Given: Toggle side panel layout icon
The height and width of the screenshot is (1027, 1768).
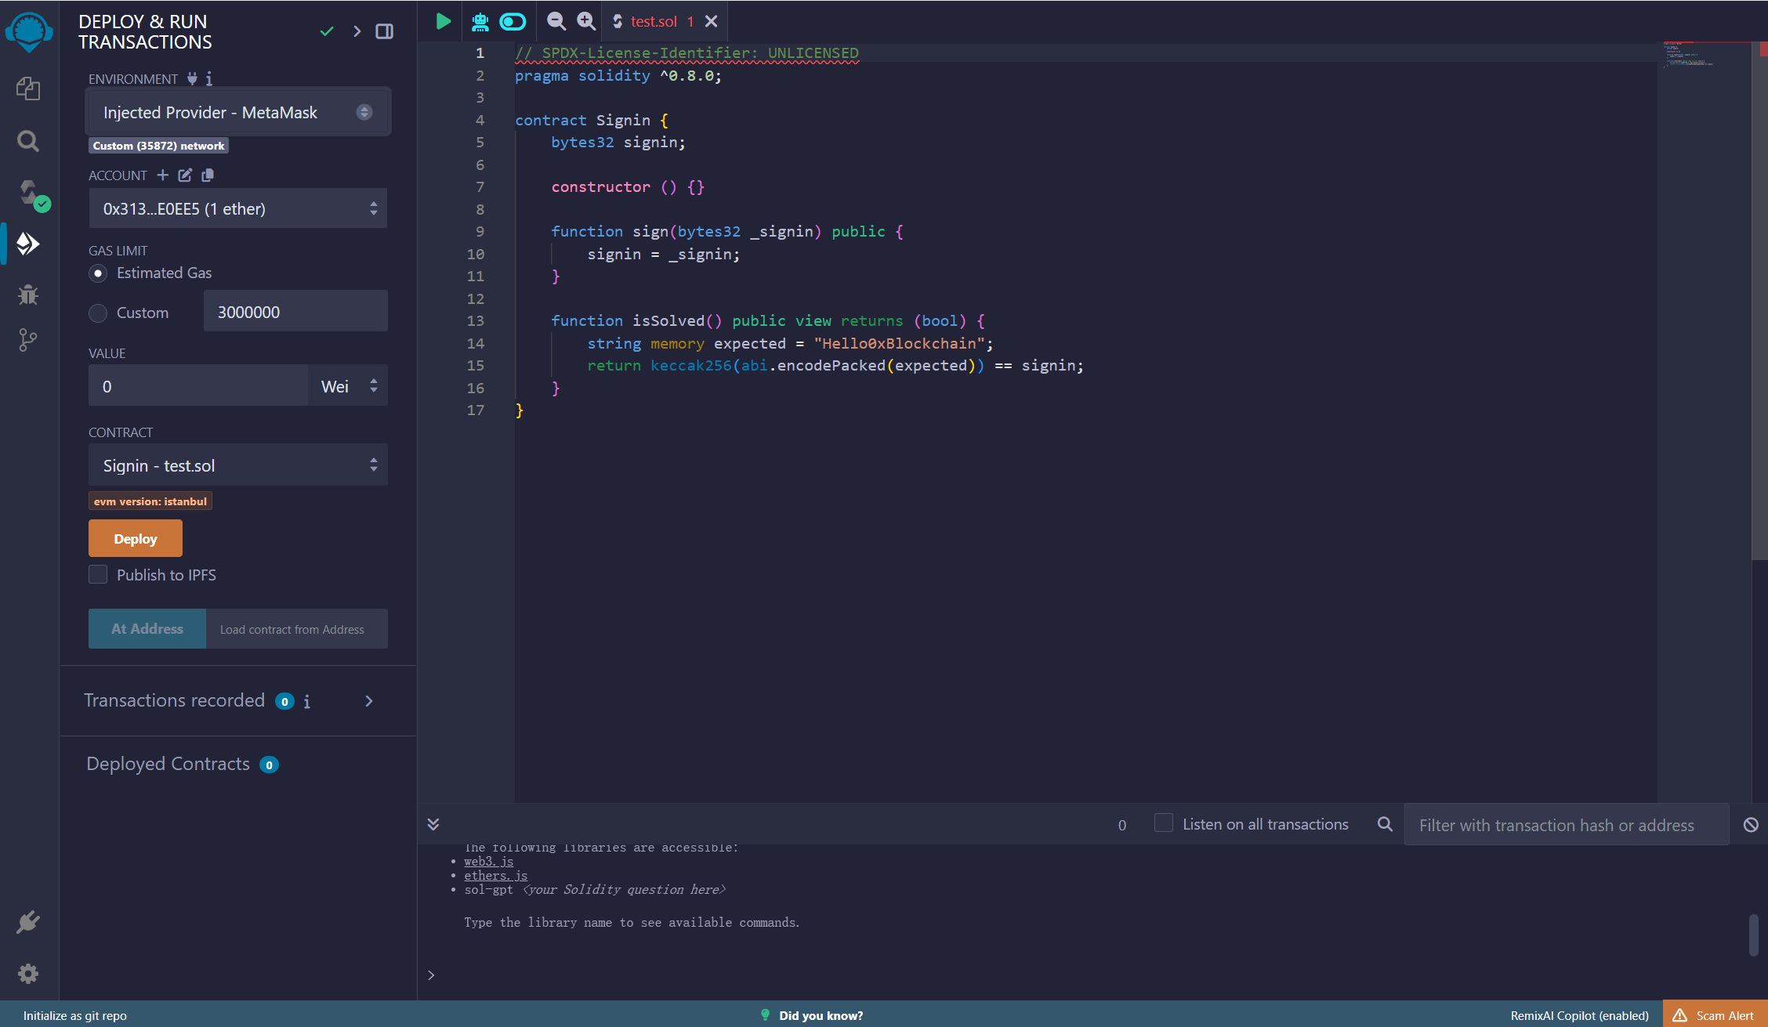Looking at the screenshot, I should (384, 31).
